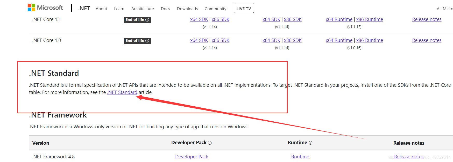
Task: Click End of life badge for .NET Core 1.0
Action: point(137,41)
